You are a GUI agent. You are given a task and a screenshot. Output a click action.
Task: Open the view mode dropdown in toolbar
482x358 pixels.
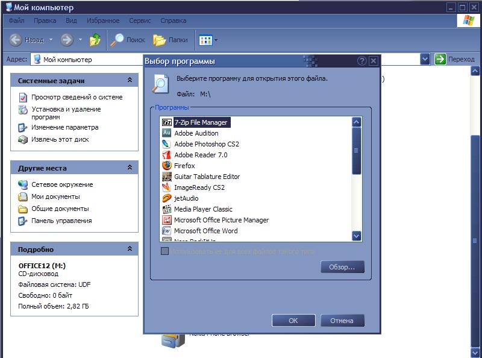click(x=208, y=40)
